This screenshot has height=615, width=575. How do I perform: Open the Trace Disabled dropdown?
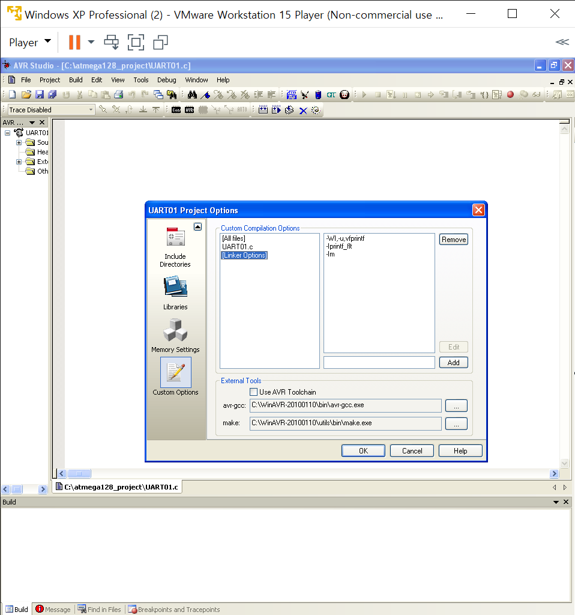pos(91,109)
